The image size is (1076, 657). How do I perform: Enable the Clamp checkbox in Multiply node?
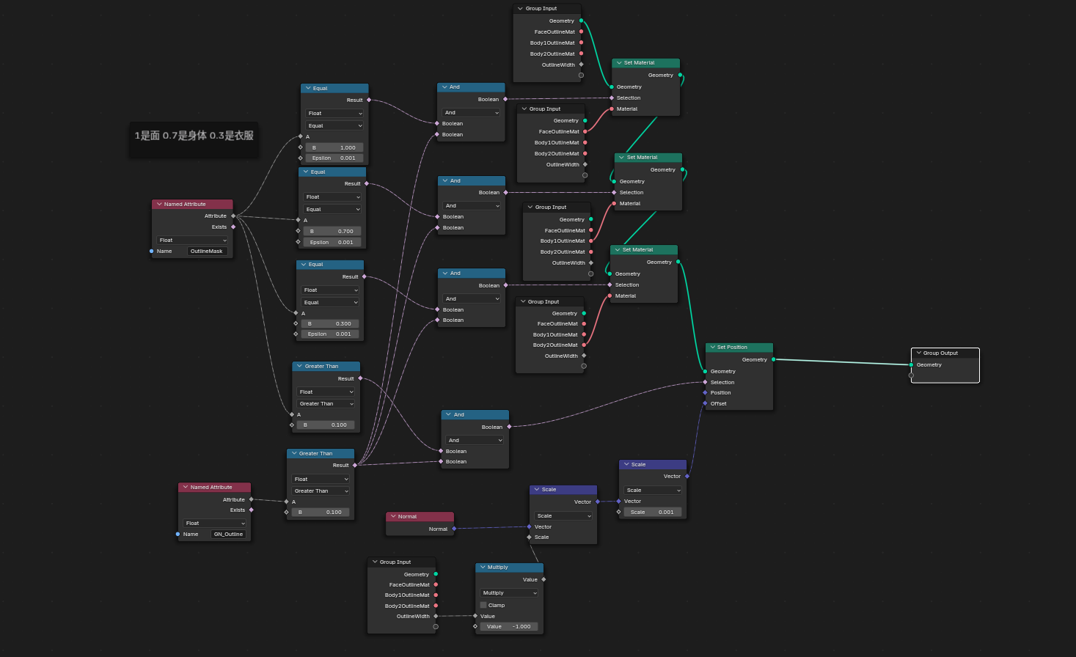coord(483,605)
